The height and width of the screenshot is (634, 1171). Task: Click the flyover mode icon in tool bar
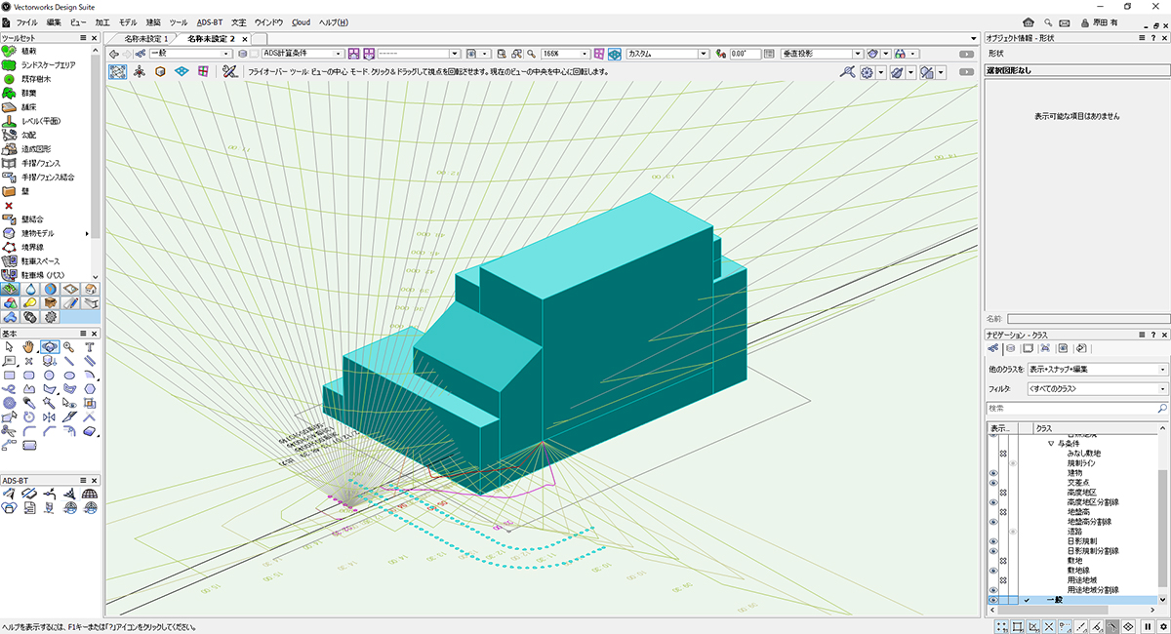[x=118, y=71]
